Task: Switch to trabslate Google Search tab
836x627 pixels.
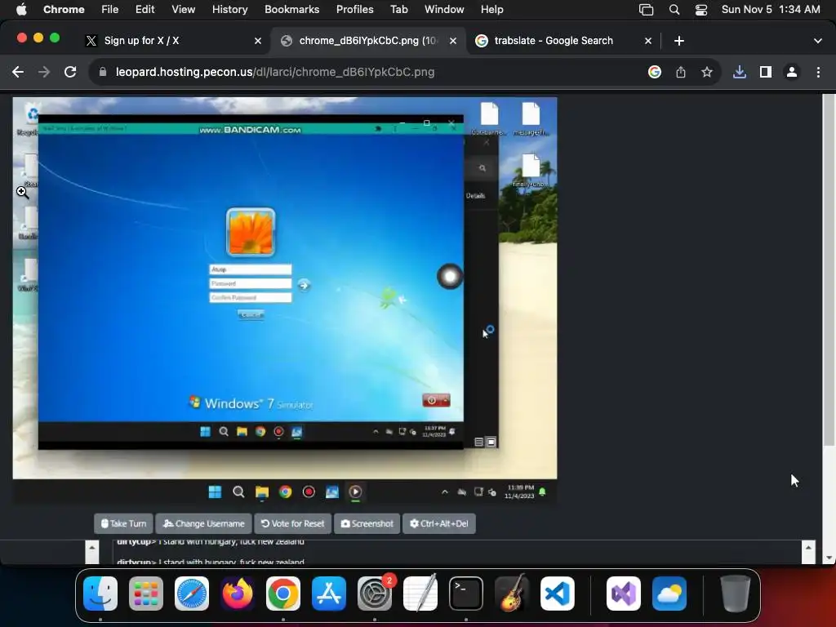Action: pos(563,41)
